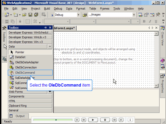Click the Underline formatting icon
166x124 pixels.
(x=156, y=21)
